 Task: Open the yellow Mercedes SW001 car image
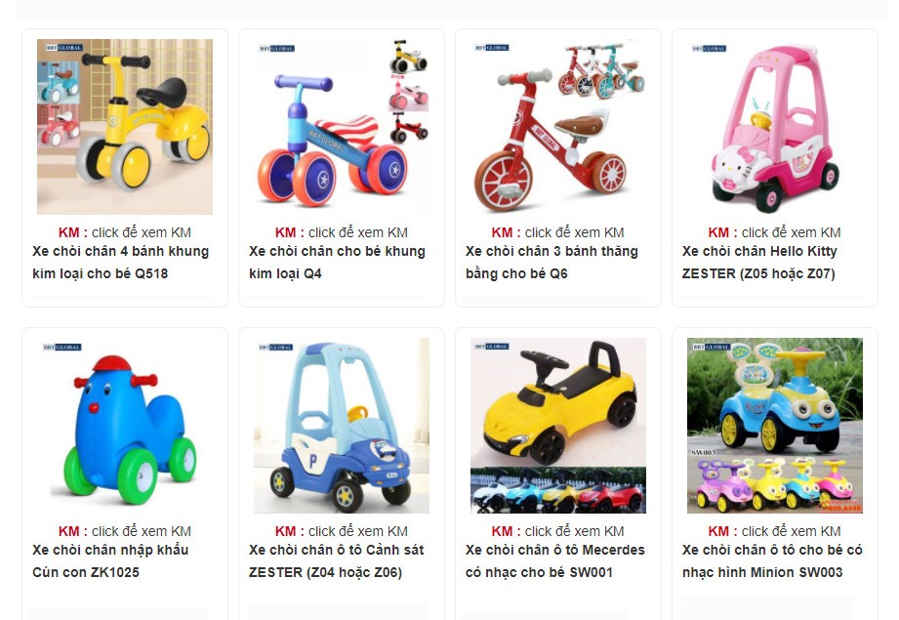click(x=558, y=426)
